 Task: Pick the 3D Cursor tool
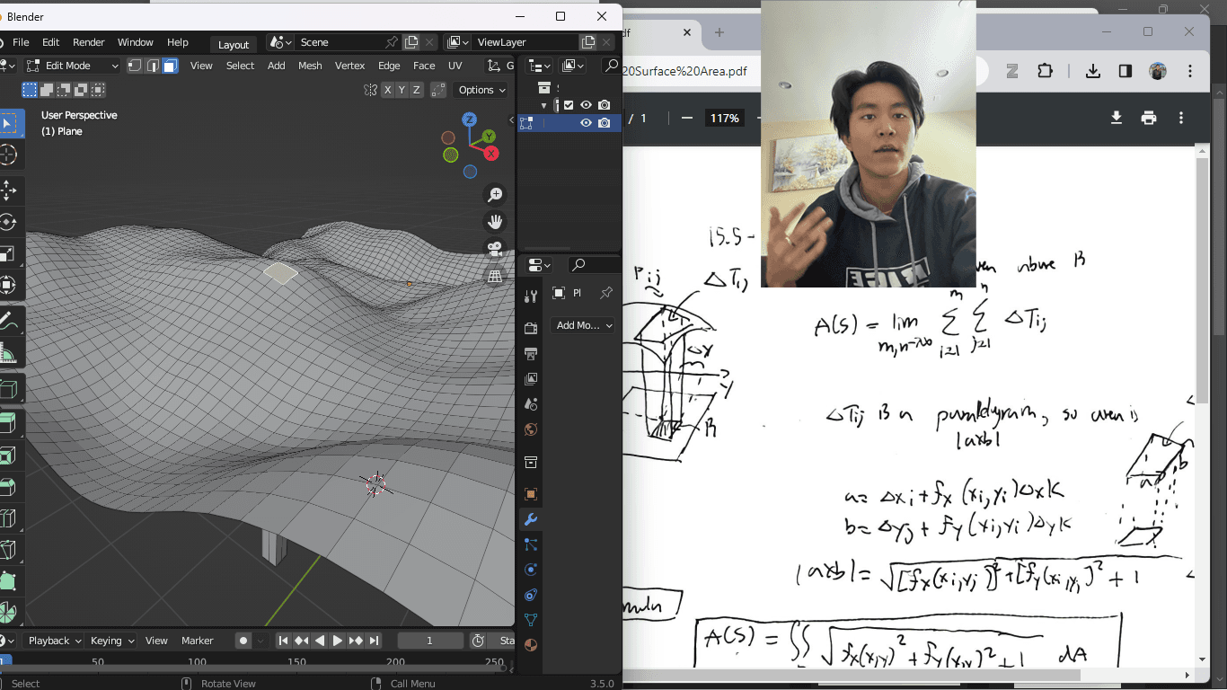click(x=8, y=155)
